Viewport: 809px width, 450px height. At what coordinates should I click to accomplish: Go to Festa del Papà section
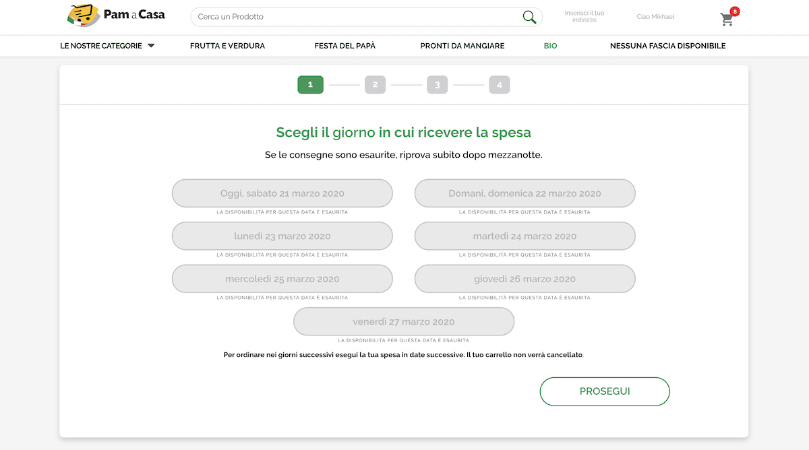tap(344, 46)
